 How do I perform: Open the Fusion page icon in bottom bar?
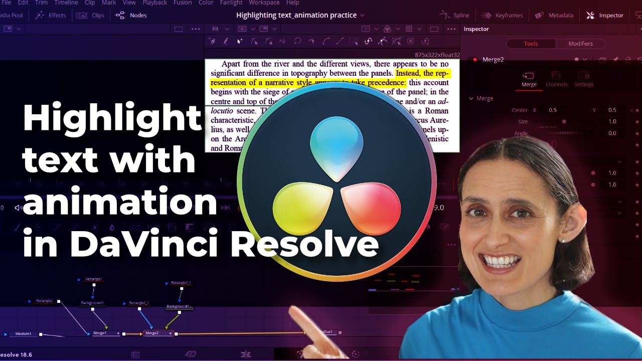click(301, 354)
